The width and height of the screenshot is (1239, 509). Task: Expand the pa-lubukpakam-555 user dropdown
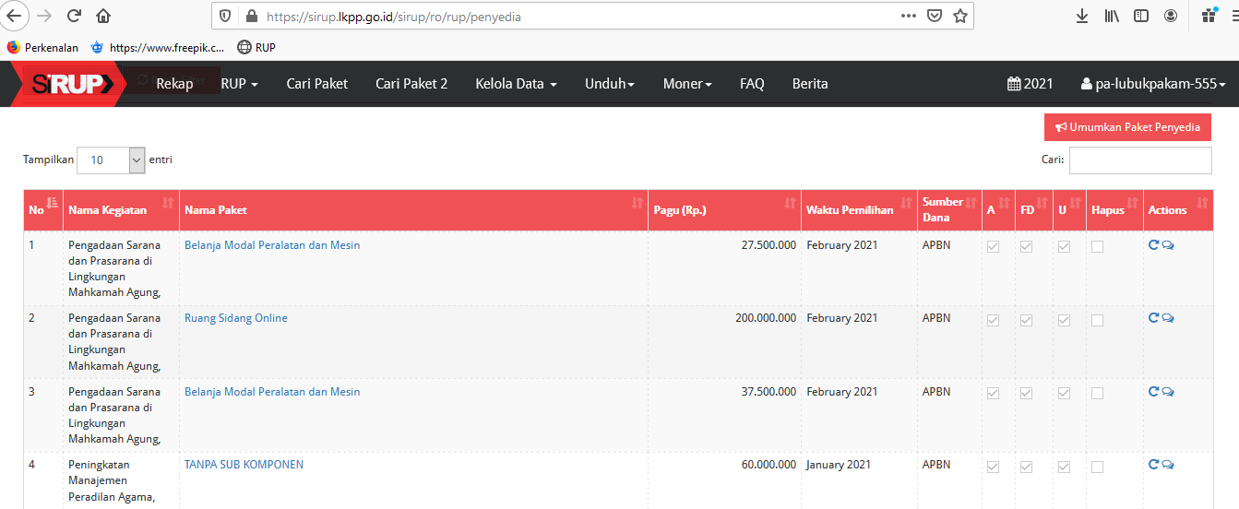coord(1152,84)
